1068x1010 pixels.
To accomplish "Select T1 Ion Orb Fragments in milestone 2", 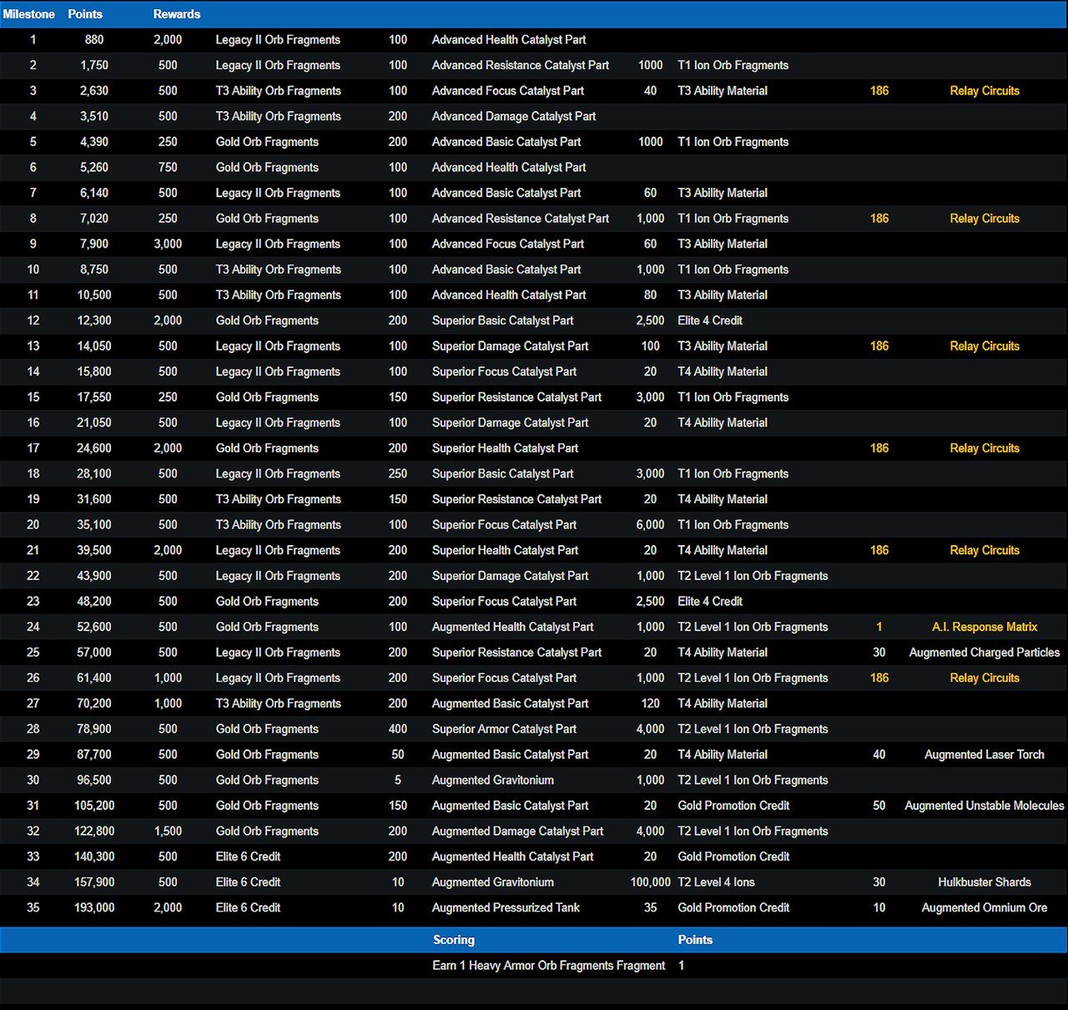I will pyautogui.click(x=733, y=65).
